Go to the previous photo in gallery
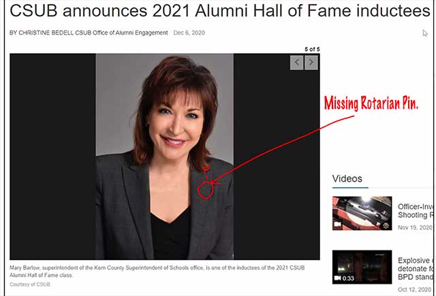The image size is (436, 296). [x=297, y=63]
